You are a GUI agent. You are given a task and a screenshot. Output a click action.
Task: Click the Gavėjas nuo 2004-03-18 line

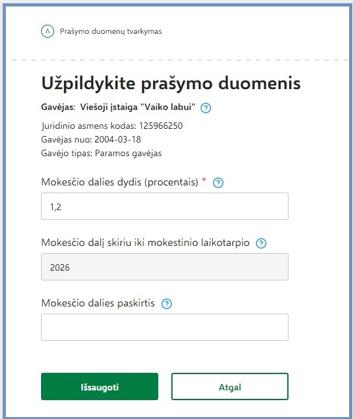coord(91,139)
